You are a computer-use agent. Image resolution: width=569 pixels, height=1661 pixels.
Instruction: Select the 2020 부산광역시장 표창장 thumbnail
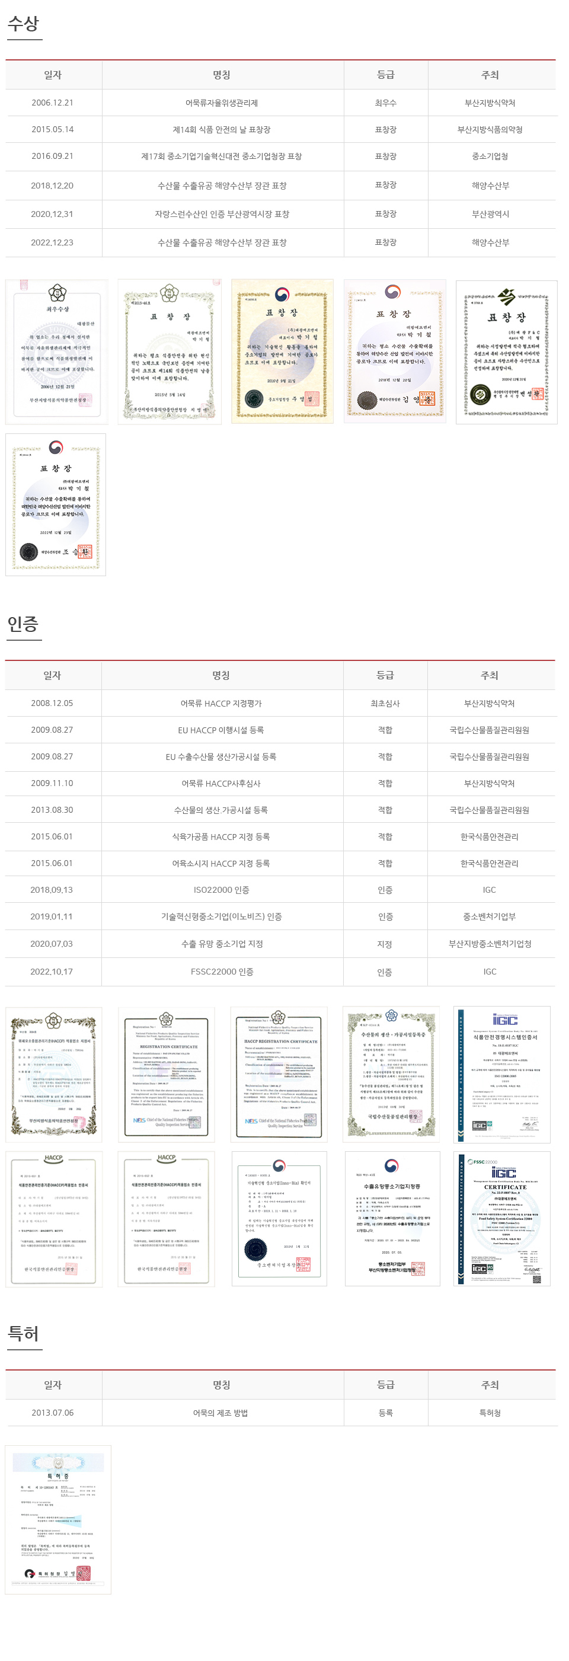pyautogui.click(x=506, y=352)
